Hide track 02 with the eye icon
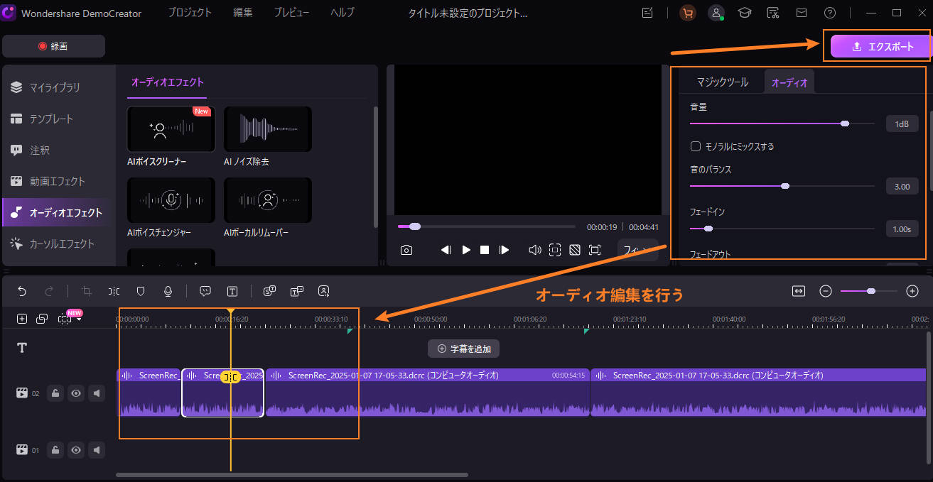The image size is (933, 482). [75, 393]
